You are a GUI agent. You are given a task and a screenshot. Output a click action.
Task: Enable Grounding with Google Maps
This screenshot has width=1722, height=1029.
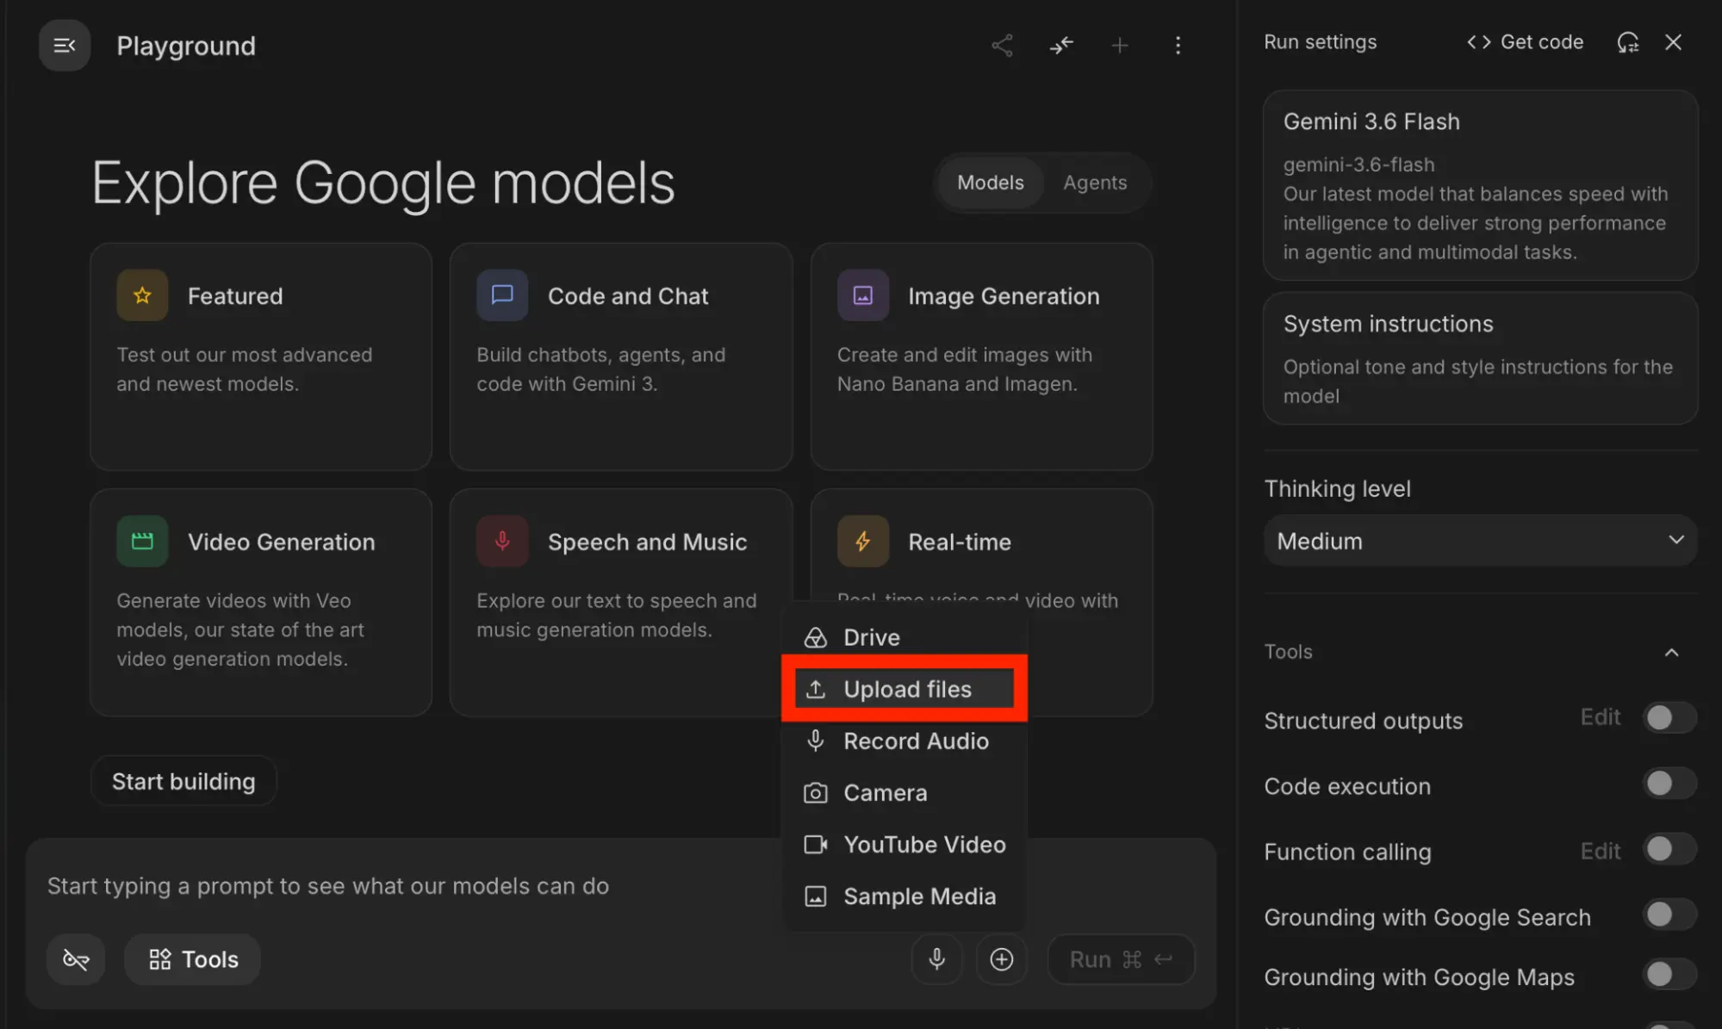[x=1669, y=976]
